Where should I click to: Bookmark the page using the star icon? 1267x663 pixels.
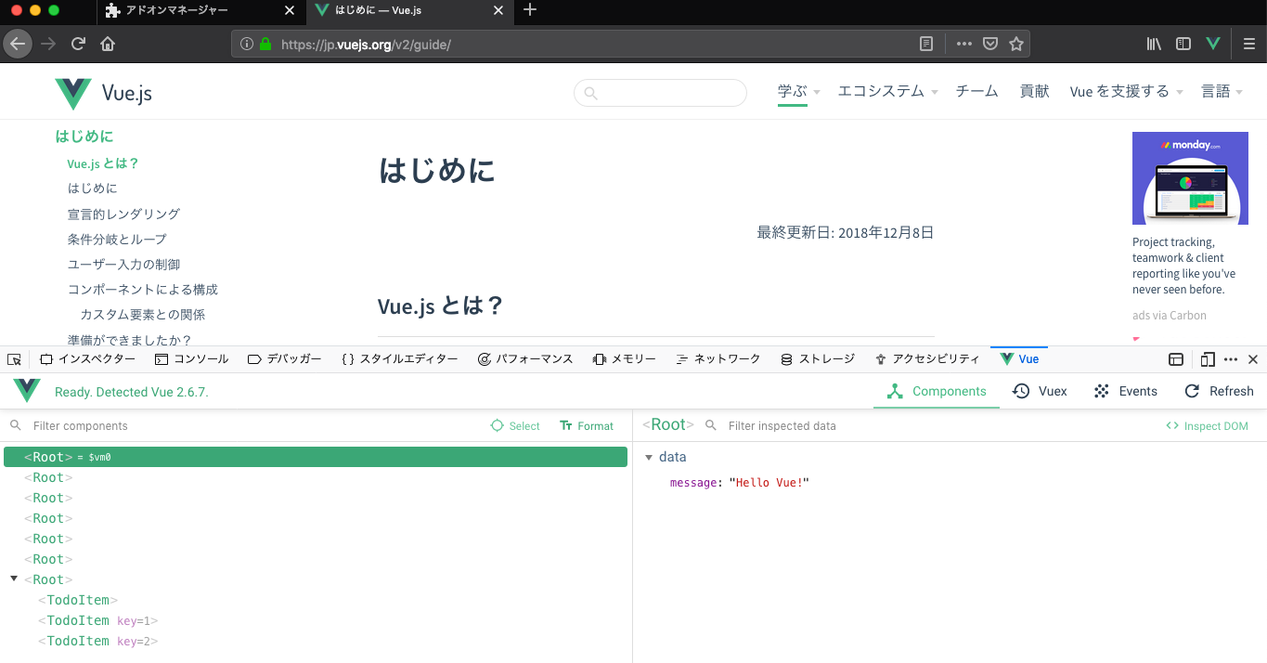pos(1015,43)
